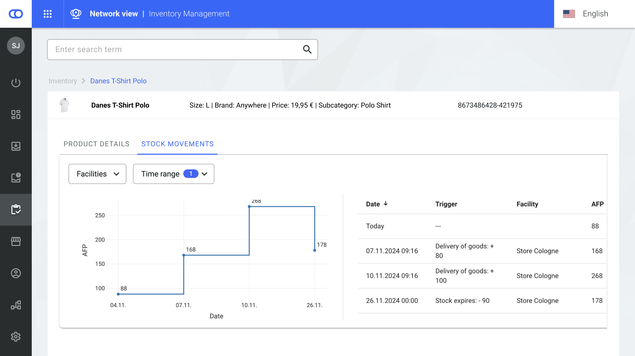Click the Inventory breadcrumb link

pyautogui.click(x=63, y=81)
